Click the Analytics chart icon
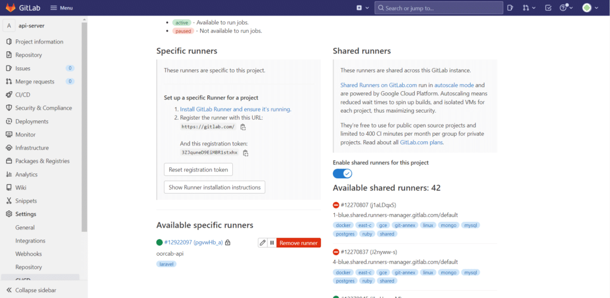The height and width of the screenshot is (298, 610). point(9,174)
